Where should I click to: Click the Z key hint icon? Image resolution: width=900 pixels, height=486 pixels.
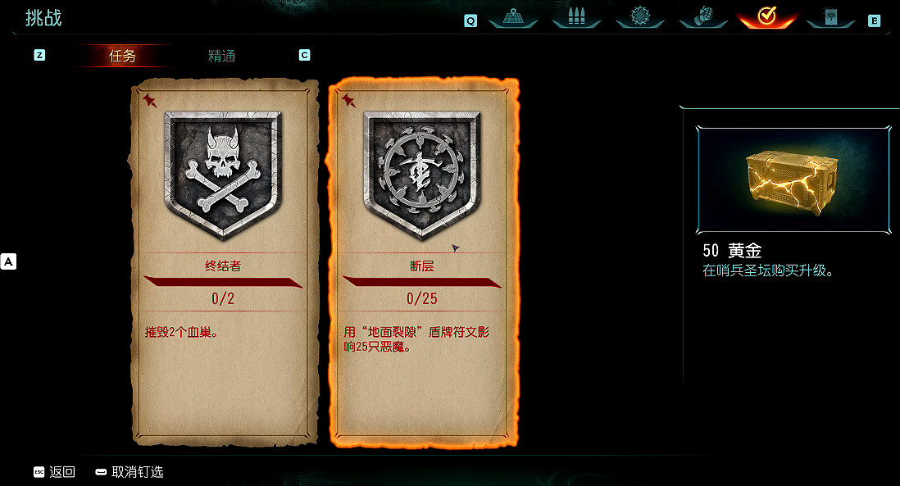39,55
